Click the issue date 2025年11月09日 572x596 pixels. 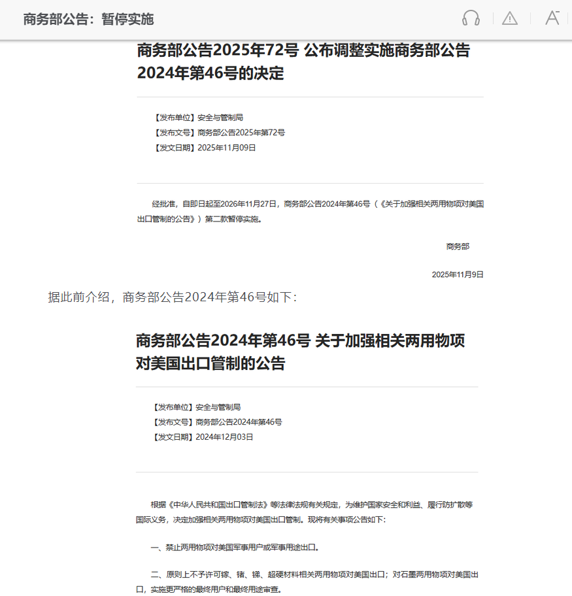[227, 148]
